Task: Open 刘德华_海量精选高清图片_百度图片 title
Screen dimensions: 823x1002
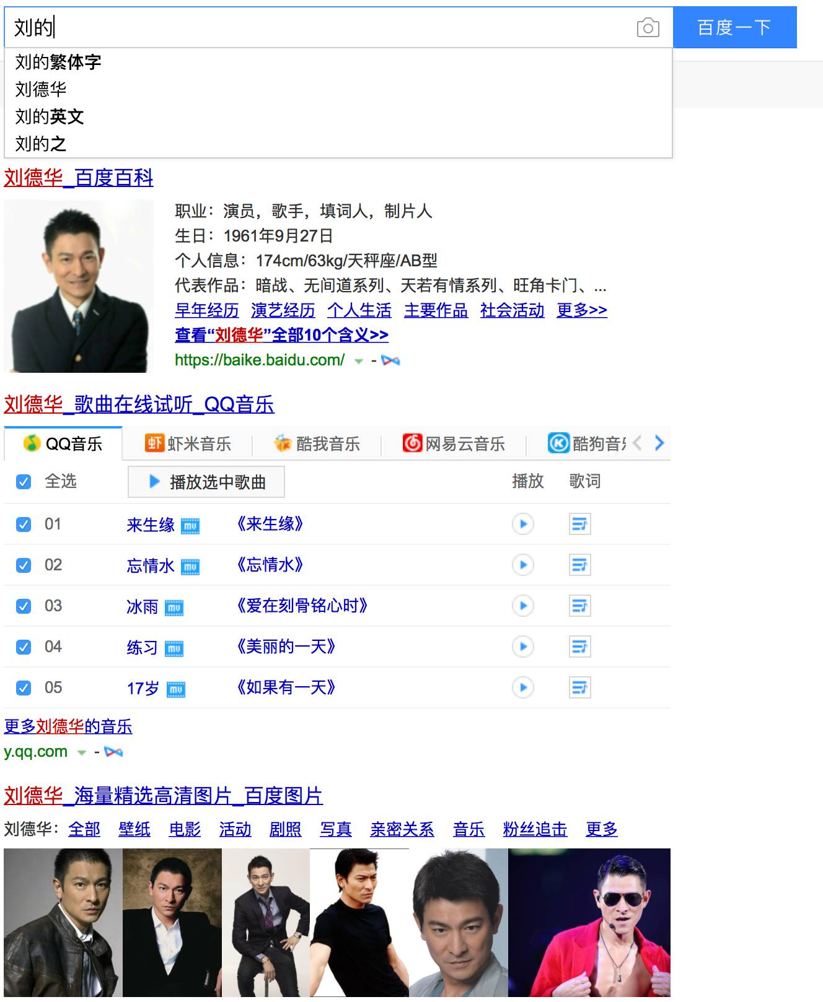Action: pos(164,796)
